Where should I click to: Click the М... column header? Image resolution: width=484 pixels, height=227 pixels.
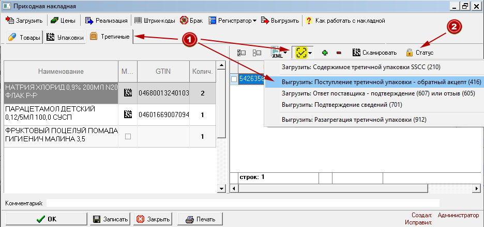pos(128,72)
